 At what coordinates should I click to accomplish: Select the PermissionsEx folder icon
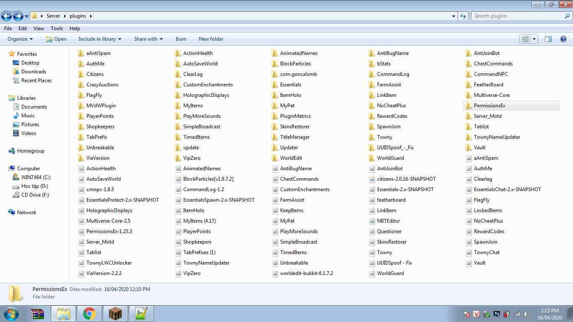coord(469,106)
